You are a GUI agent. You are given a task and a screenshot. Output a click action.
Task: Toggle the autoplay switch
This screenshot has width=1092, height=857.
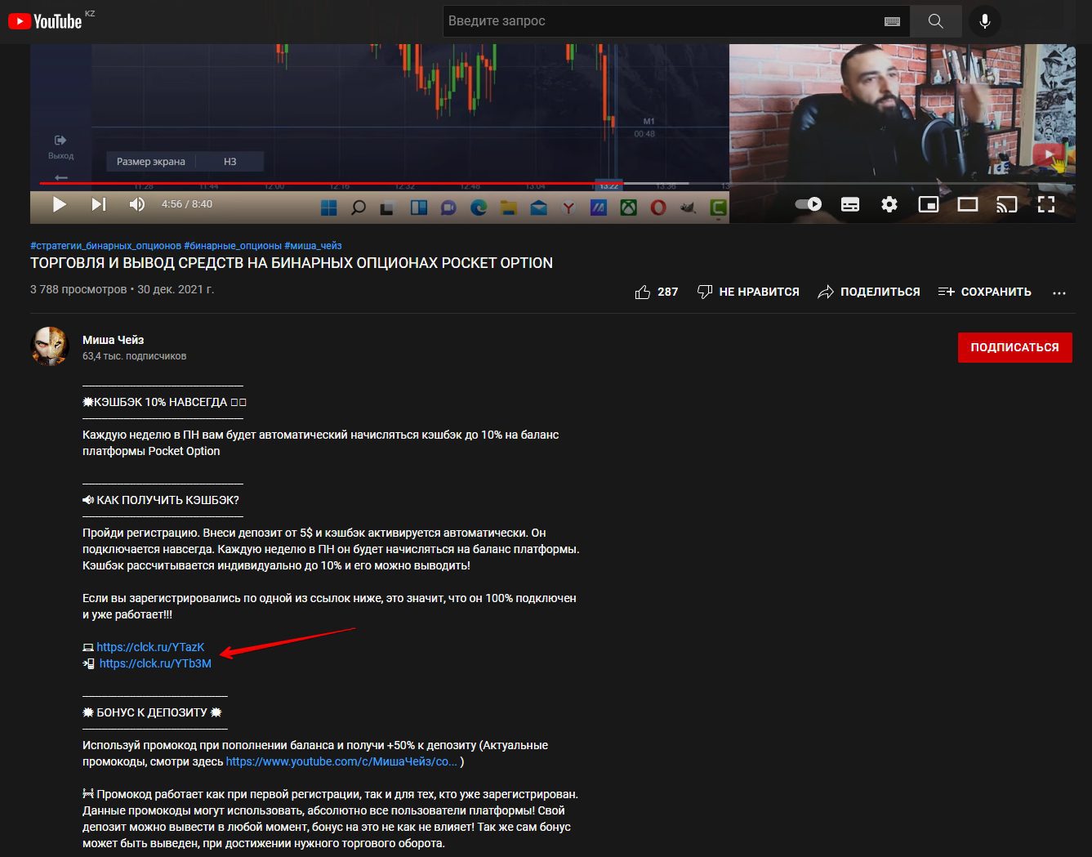tap(809, 204)
